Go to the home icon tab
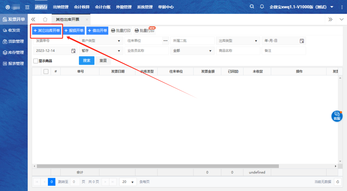Viewport: 347px width, 191px height. pyautogui.click(x=45, y=20)
